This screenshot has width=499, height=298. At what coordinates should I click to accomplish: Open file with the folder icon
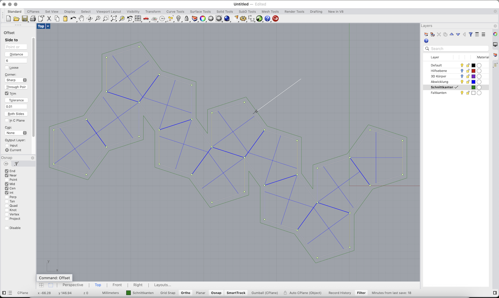17,19
